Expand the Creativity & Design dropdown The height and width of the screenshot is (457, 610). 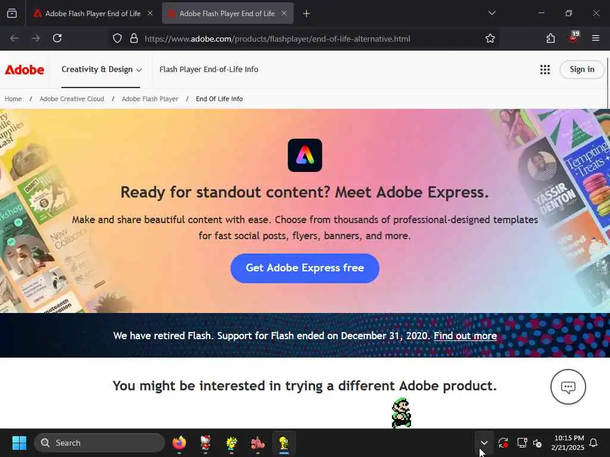click(101, 69)
